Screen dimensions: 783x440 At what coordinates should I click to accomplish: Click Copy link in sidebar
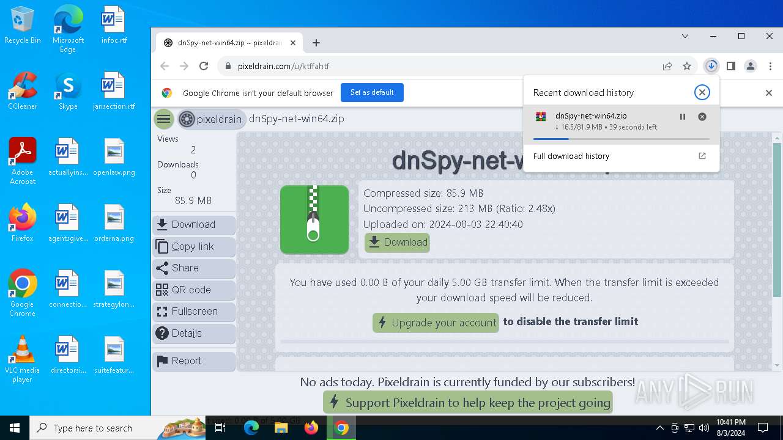tap(194, 247)
